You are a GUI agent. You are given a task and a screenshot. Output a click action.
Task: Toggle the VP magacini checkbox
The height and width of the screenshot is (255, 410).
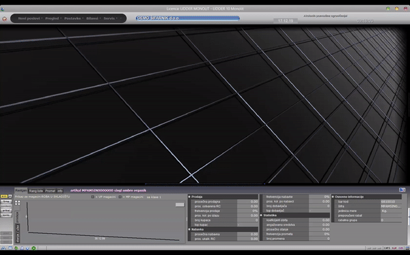[92, 197]
